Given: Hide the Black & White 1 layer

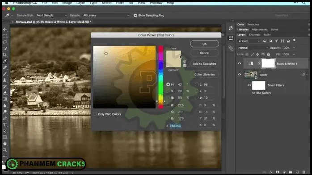Looking at the screenshot, I should [x=240, y=63].
